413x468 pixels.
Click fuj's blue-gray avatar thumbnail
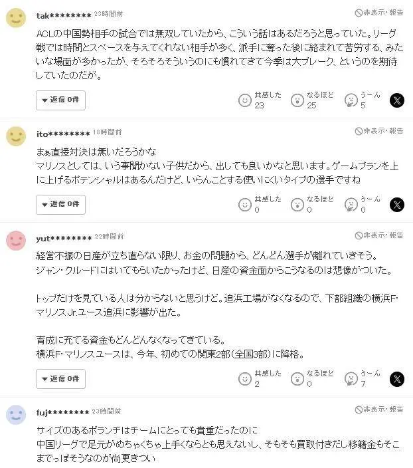16,415
